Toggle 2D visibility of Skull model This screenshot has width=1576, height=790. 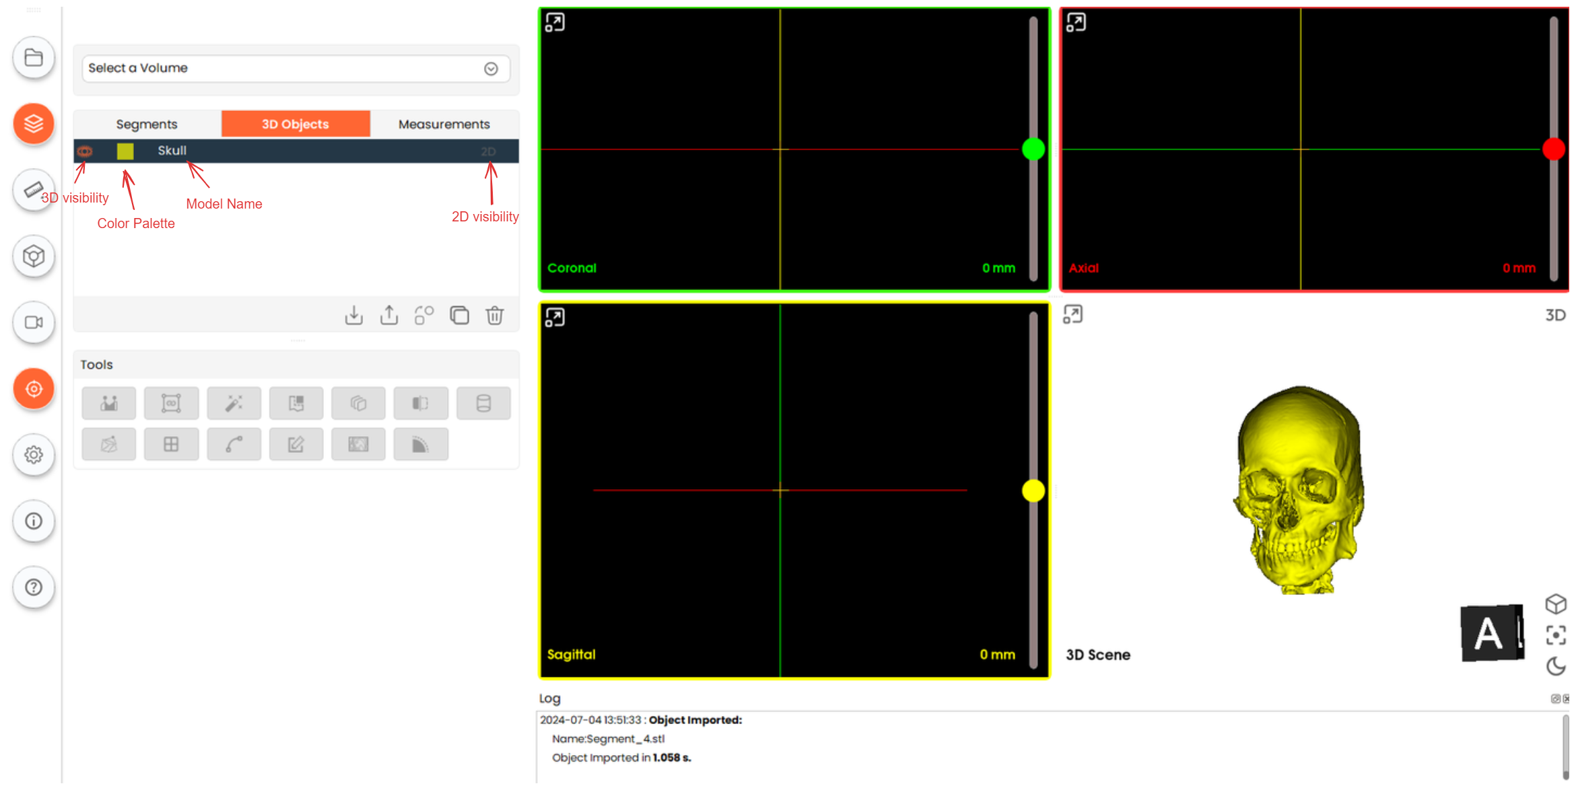tap(488, 151)
